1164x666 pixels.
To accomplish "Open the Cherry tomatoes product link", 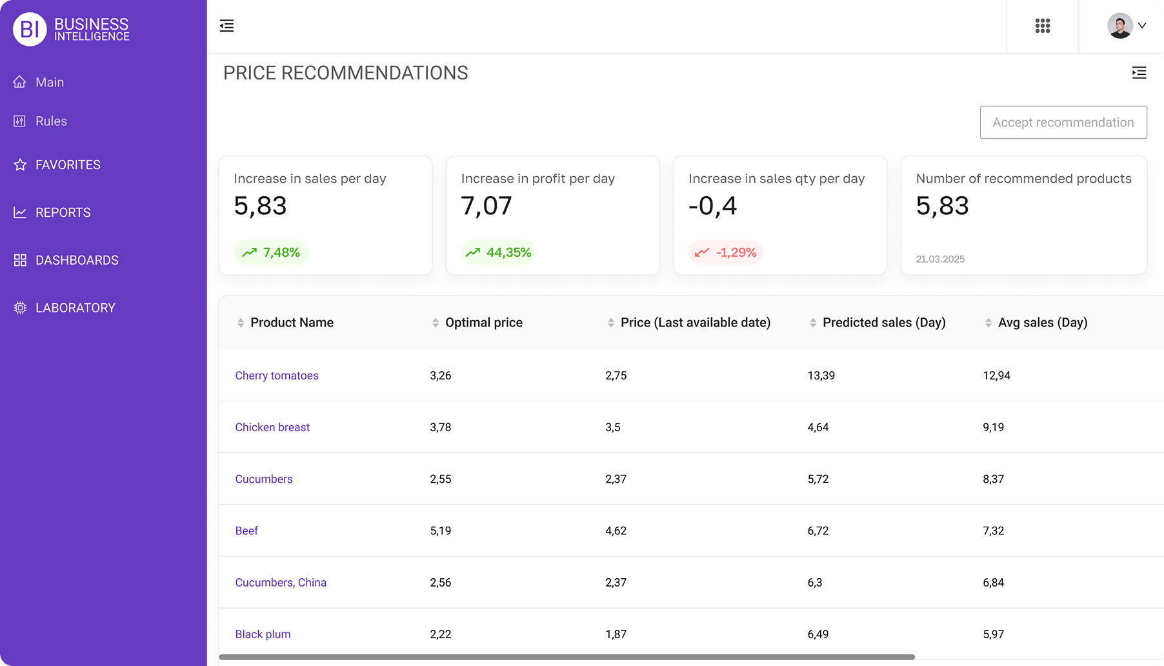I will (x=277, y=376).
